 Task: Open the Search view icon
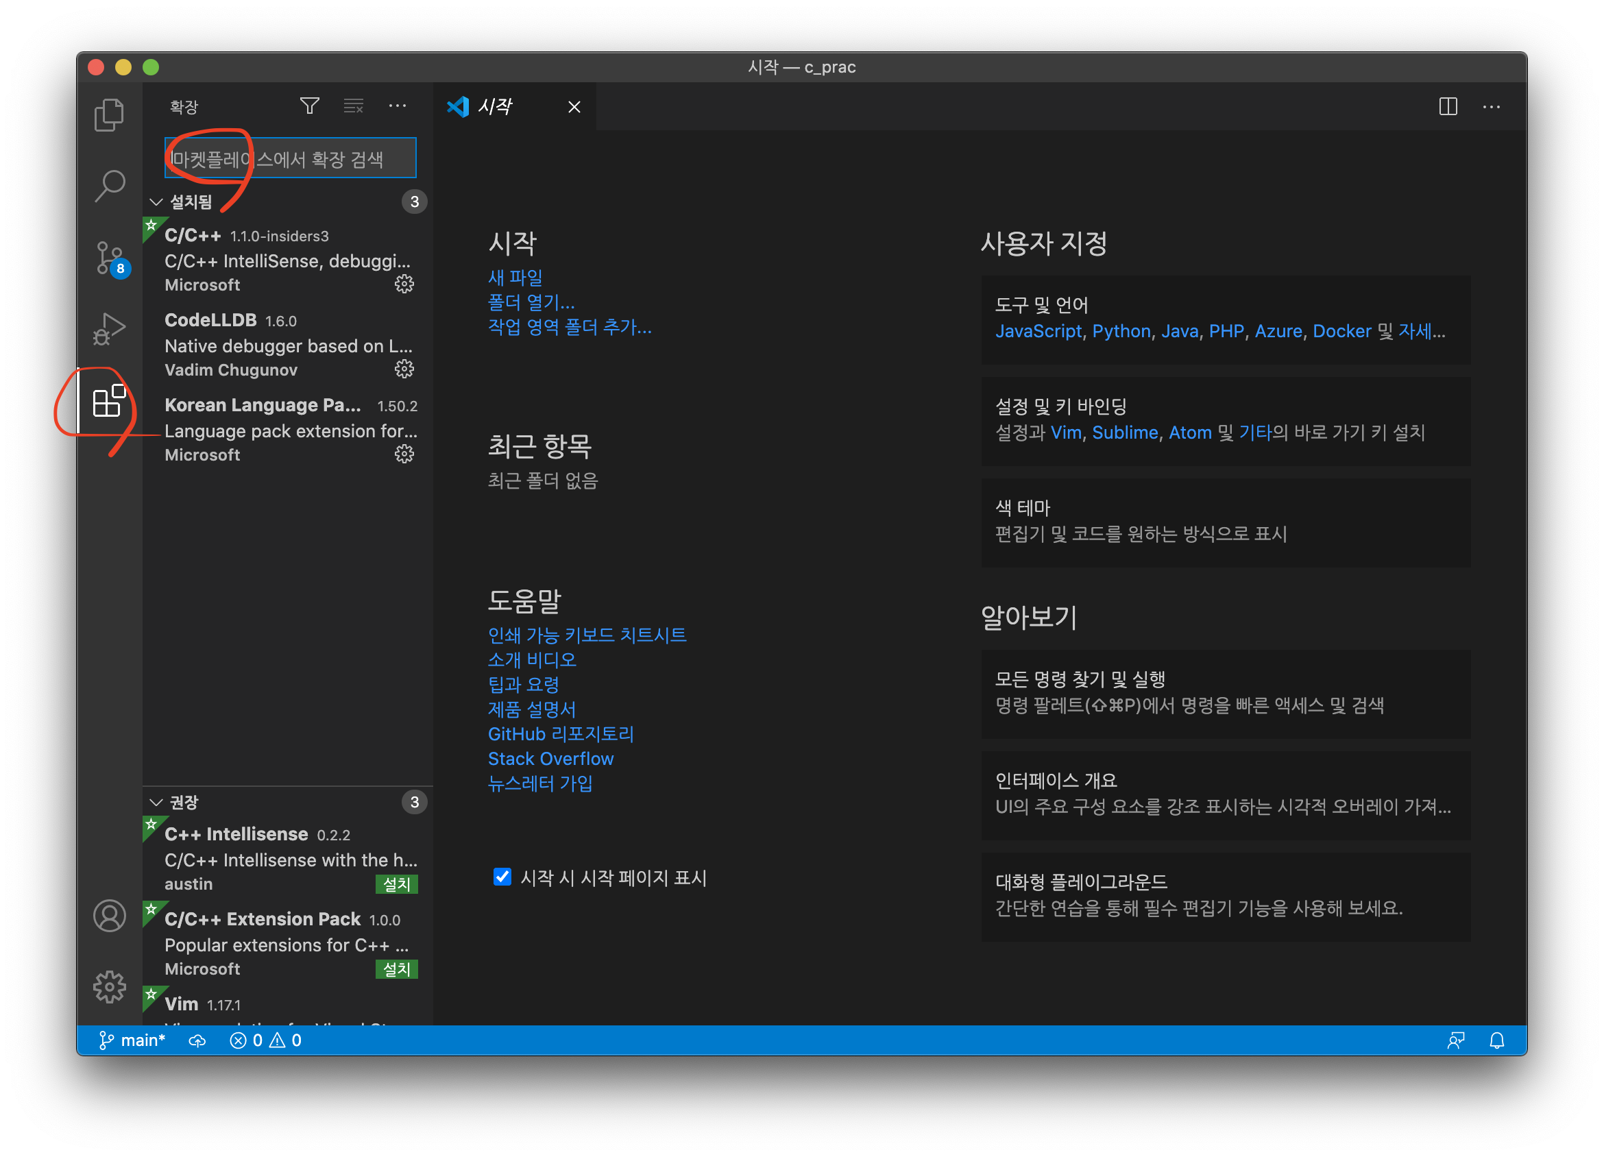(x=109, y=186)
